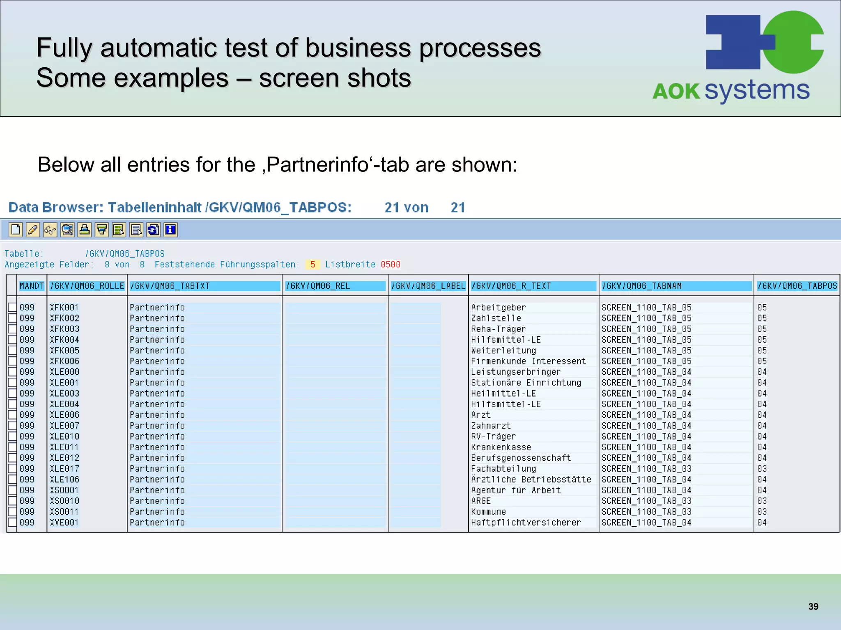
Task: Click the sort descending inverted pyramid icon
Action: 102,230
